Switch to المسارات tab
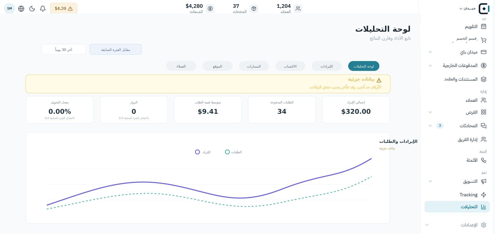The image size is (495, 234). 254,66
